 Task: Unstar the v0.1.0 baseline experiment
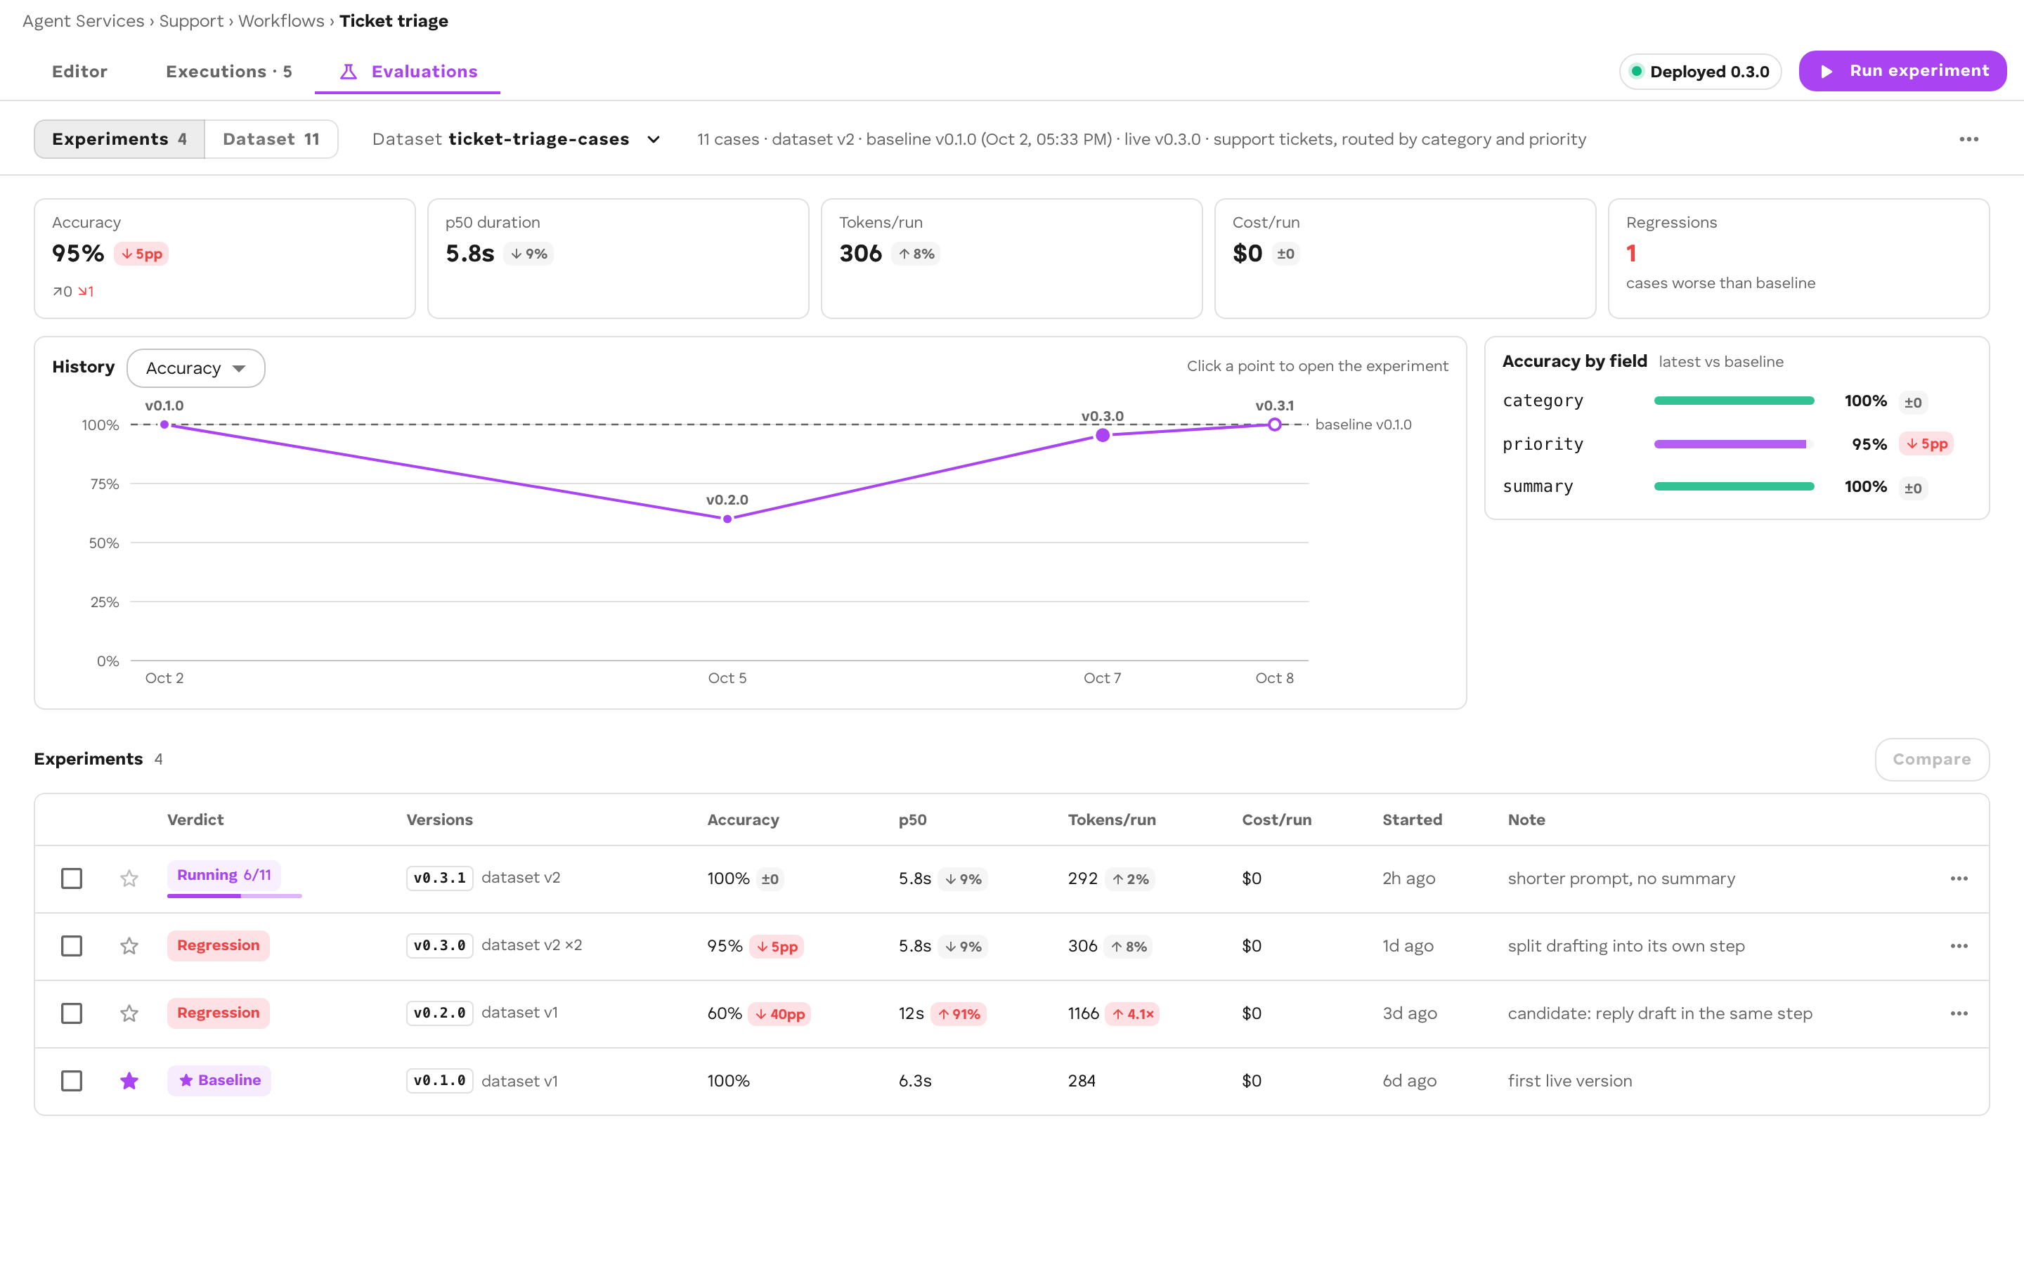(129, 1081)
